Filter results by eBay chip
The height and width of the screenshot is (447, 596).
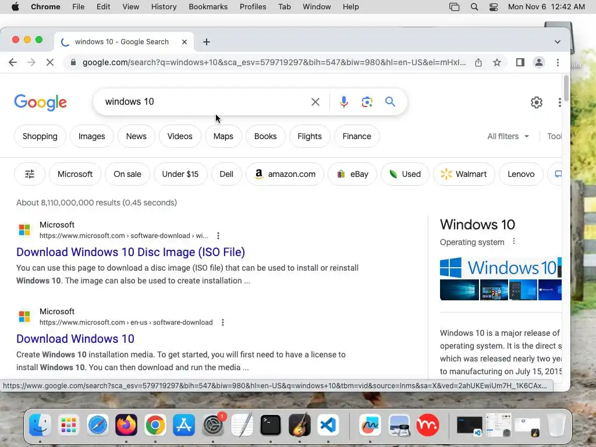point(352,174)
